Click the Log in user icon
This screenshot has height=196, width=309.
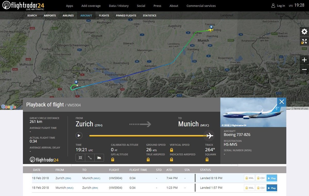(x=273, y=6)
